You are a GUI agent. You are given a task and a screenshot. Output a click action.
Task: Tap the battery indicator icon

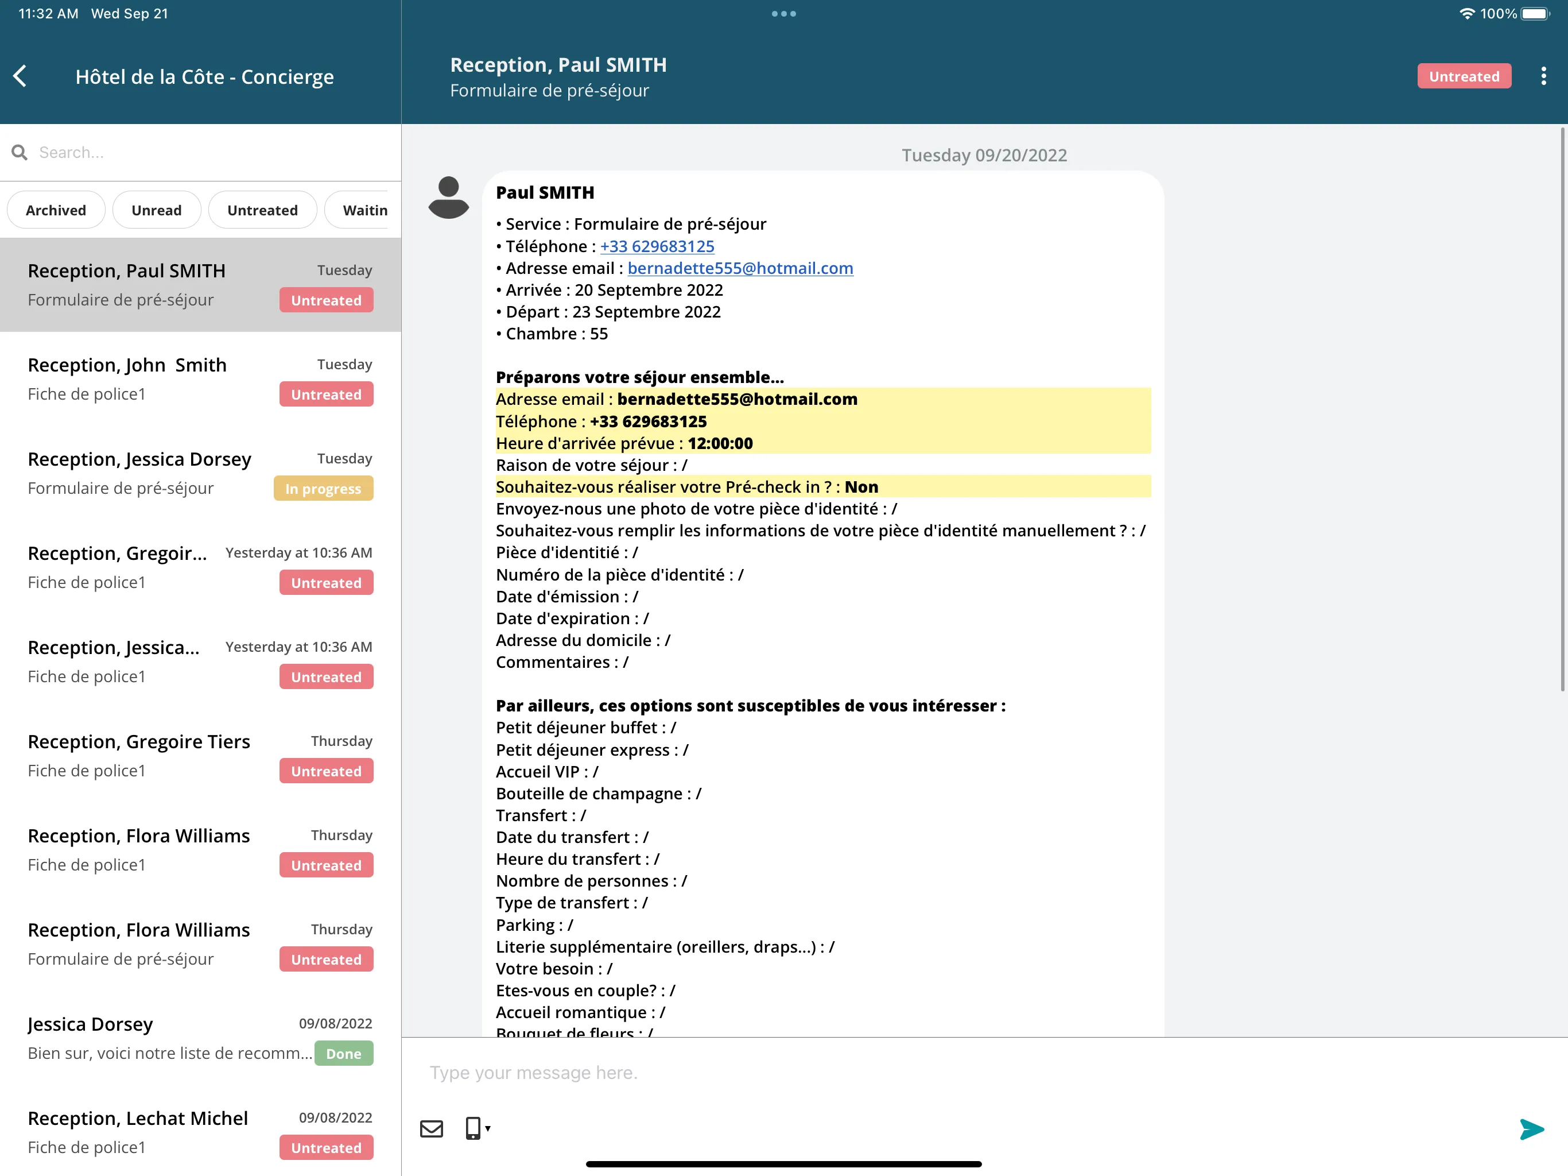(1535, 13)
